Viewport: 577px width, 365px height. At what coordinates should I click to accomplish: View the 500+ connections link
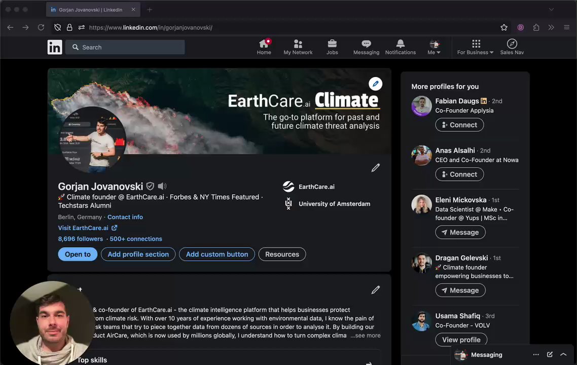[136, 239]
